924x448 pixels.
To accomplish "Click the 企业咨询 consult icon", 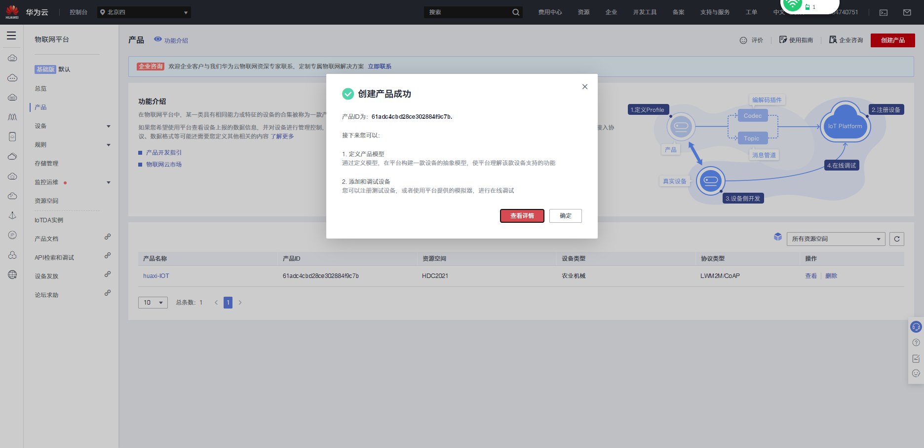I will coord(833,40).
